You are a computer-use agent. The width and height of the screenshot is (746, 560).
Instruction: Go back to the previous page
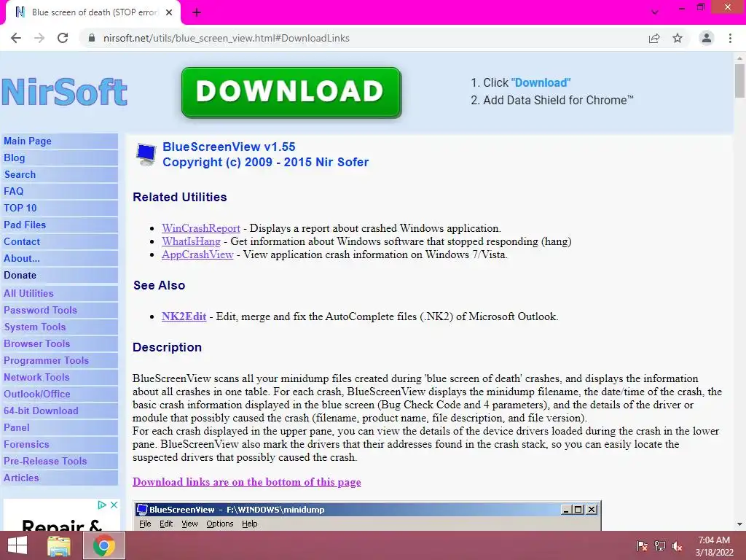(x=16, y=38)
